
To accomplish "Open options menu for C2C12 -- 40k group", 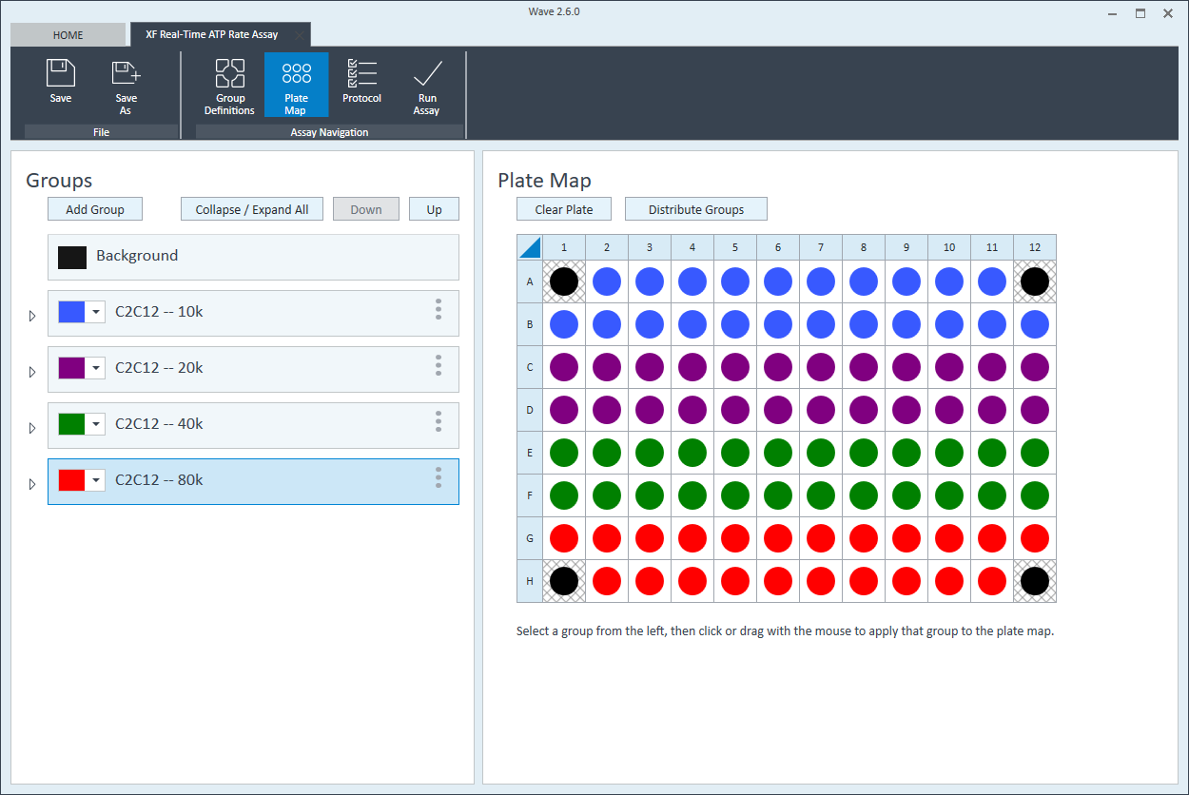I will click(439, 421).
